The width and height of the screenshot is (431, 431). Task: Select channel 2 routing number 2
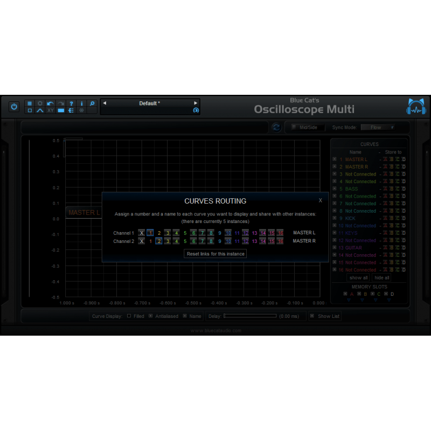pyautogui.click(x=159, y=241)
